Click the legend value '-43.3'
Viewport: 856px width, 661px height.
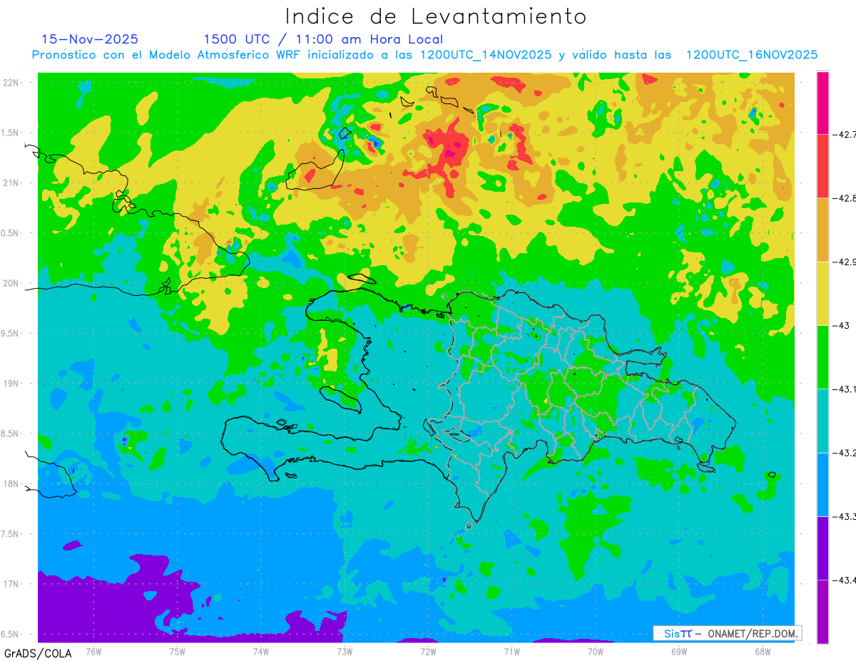(845, 516)
